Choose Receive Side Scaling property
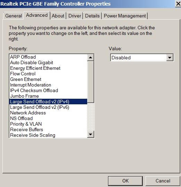181x187 pixels. [x=48, y=135]
